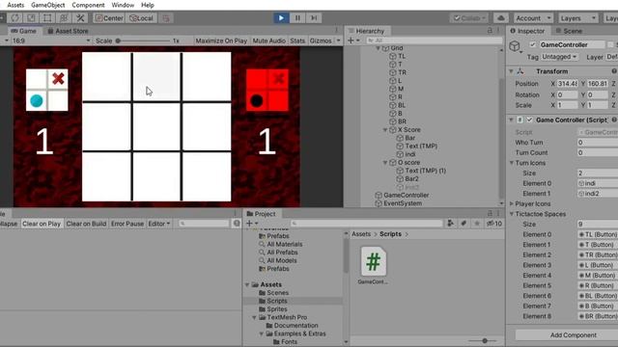
Task: Toggle Error Pause in the Console
Action: (x=127, y=224)
